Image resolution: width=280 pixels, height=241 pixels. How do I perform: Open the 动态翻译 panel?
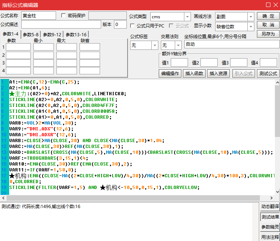coord(270,207)
